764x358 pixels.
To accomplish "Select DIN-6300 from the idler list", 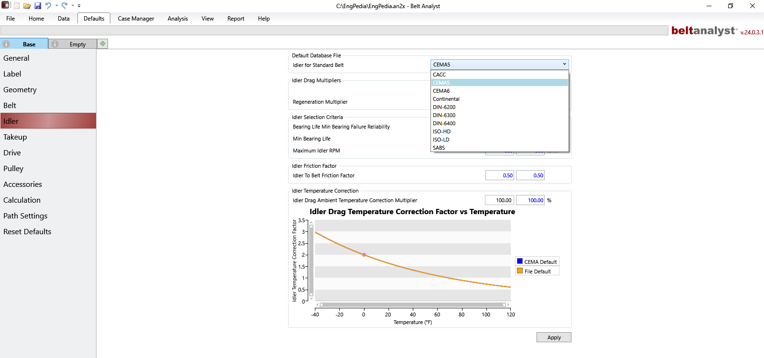I will (444, 115).
